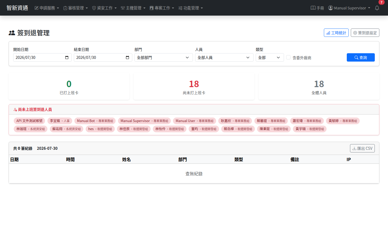Image resolution: width=388 pixels, height=242 pixels.
Task: Open the 功能管理 menu
Action: 191,8
